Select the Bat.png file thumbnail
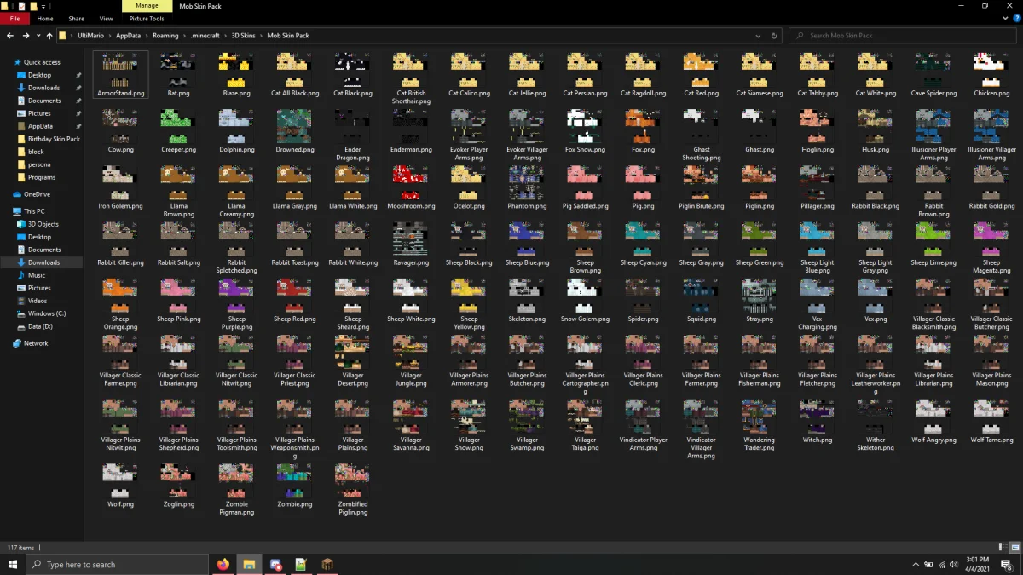The height and width of the screenshot is (575, 1023). coord(178,70)
